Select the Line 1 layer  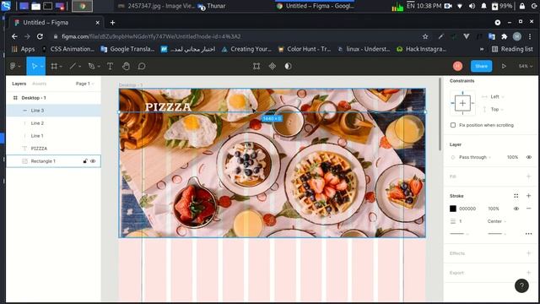tap(54, 136)
